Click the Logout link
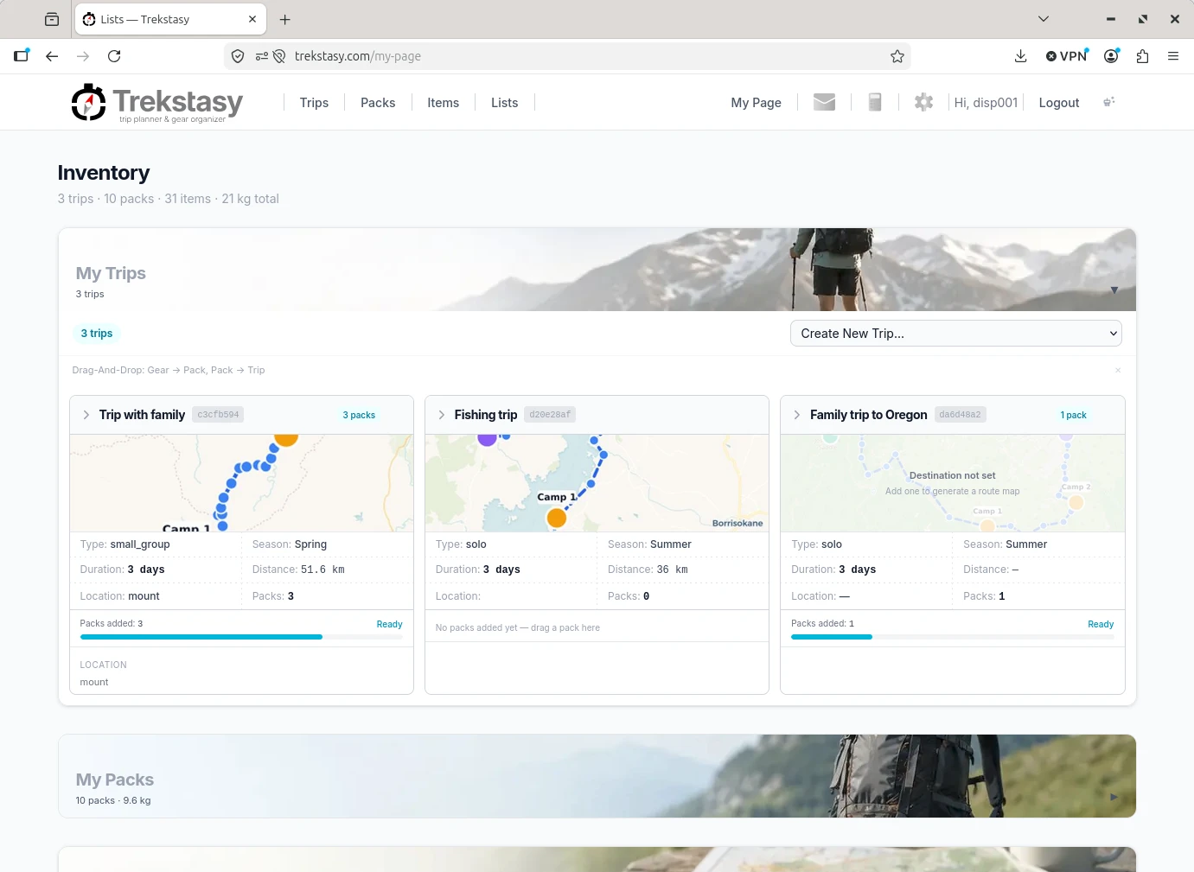The width and height of the screenshot is (1194, 872). pos(1059,103)
